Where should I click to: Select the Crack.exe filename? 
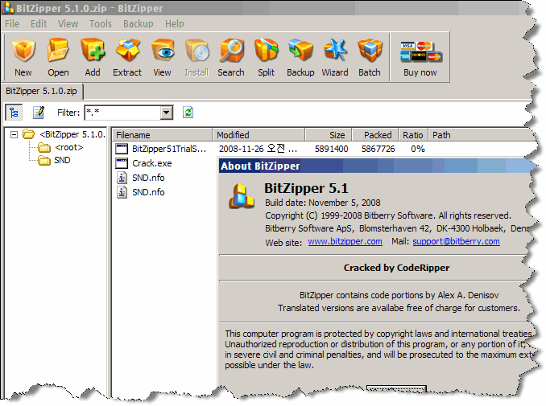click(152, 163)
